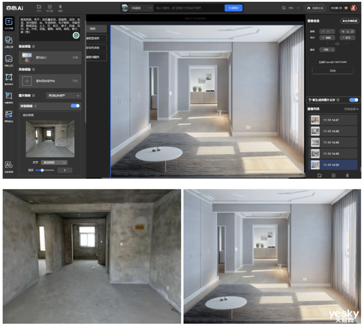Click switch text on style model card
Image resolution: width=364 pixels, height=327 pixels.
pyautogui.click(x=75, y=81)
